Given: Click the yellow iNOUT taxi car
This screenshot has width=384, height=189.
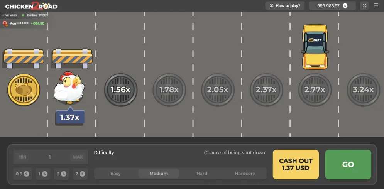Looking at the screenshot, I should [x=315, y=47].
